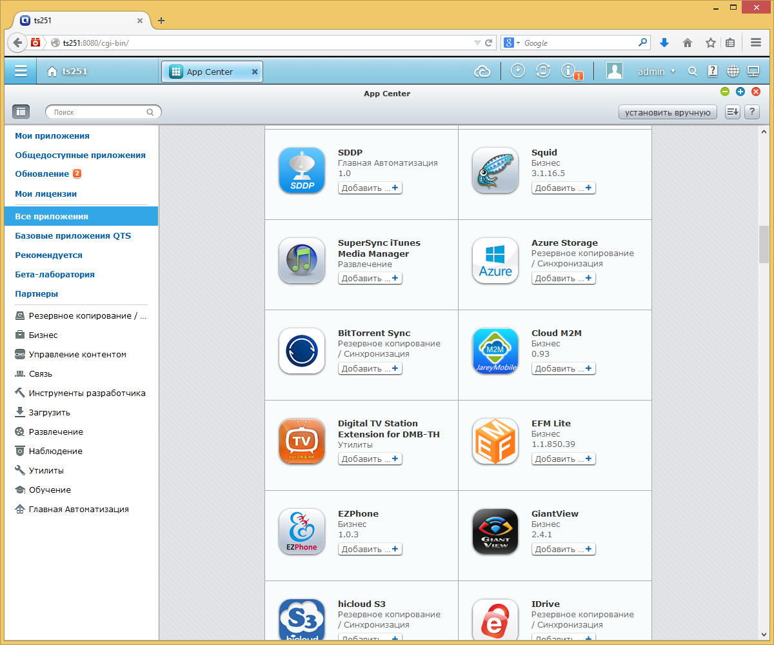Open background tasks clock icon

pyautogui.click(x=518, y=71)
